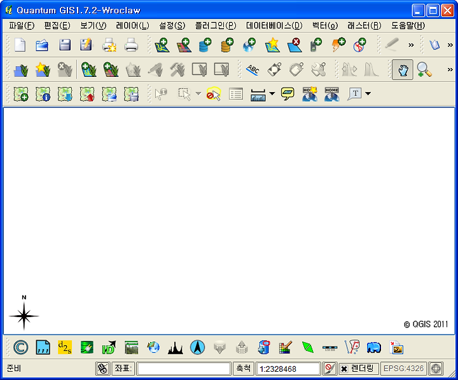Select the Measure ruler tool
This screenshot has width=458, height=380.
(x=258, y=95)
